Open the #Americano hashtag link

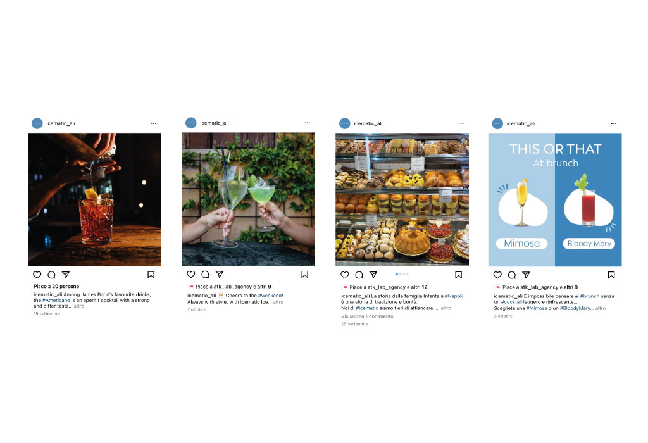[x=56, y=301]
